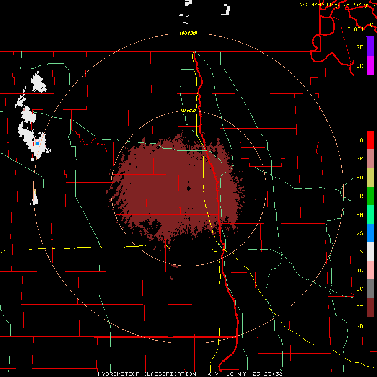This screenshot has width=377, height=377.
Task: Click the [CLAS] label
Action: click(x=354, y=29)
